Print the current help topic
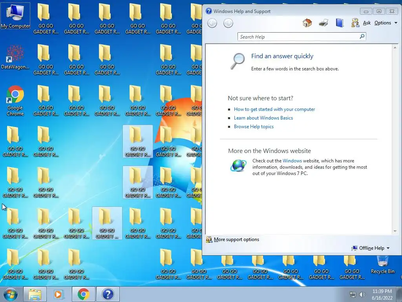Image resolution: width=402 pixels, height=302 pixels. pos(323,23)
